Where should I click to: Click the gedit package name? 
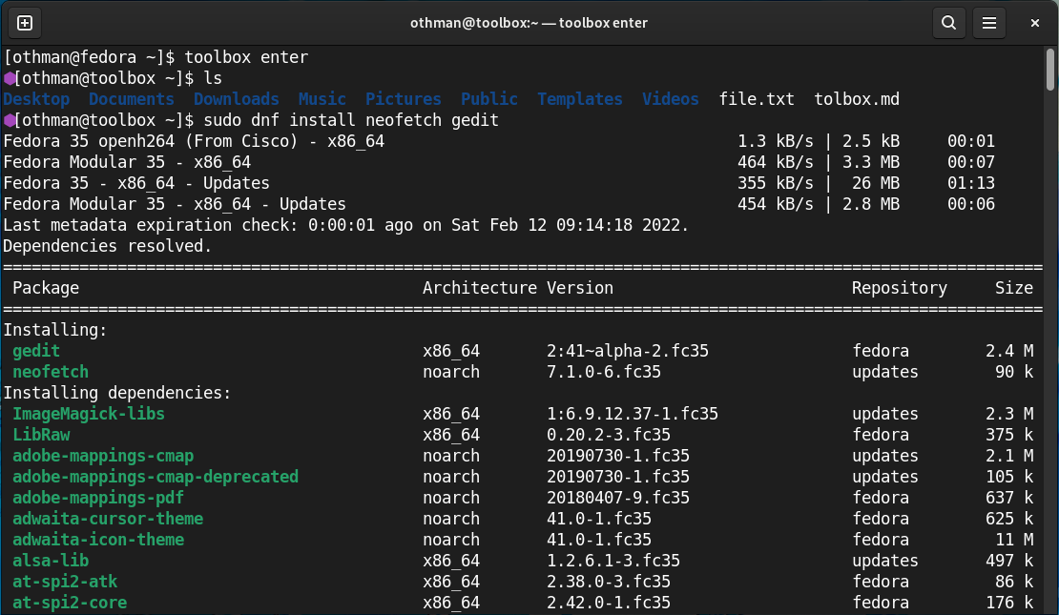pos(36,351)
